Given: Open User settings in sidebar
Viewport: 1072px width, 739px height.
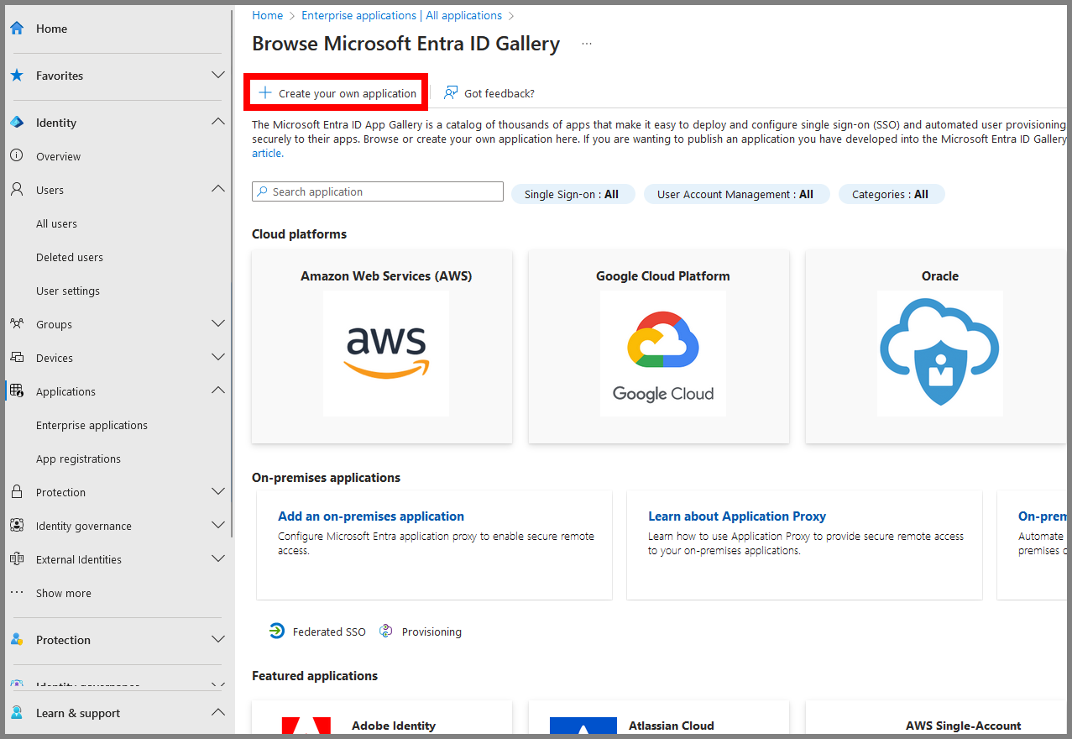Looking at the screenshot, I should click(68, 291).
